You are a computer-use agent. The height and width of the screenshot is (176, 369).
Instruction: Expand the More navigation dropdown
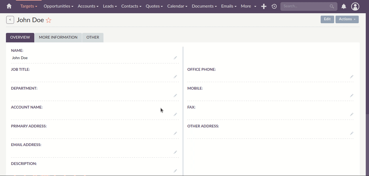click(248, 6)
